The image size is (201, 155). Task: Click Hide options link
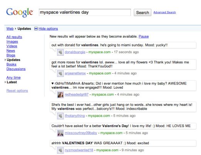(x=48, y=29)
